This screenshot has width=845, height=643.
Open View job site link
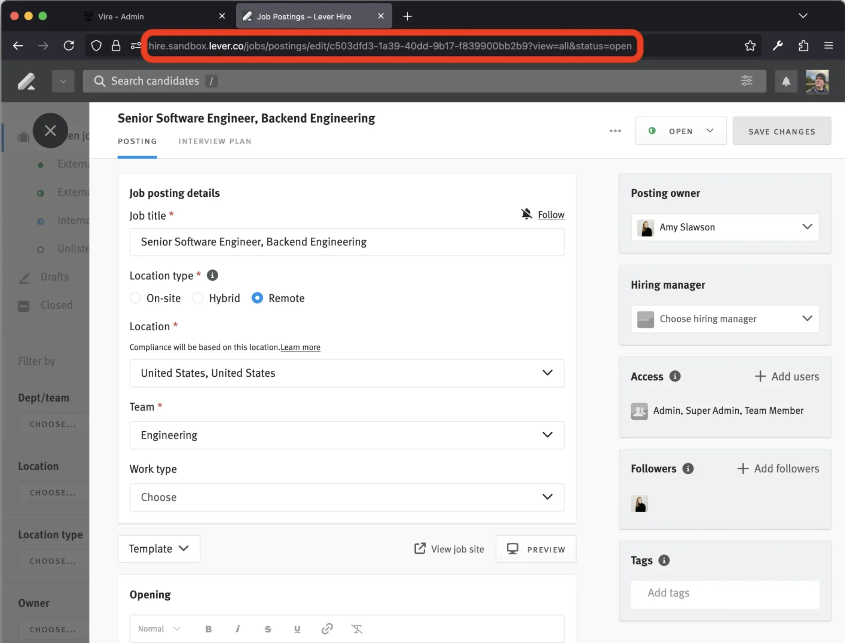pos(449,549)
